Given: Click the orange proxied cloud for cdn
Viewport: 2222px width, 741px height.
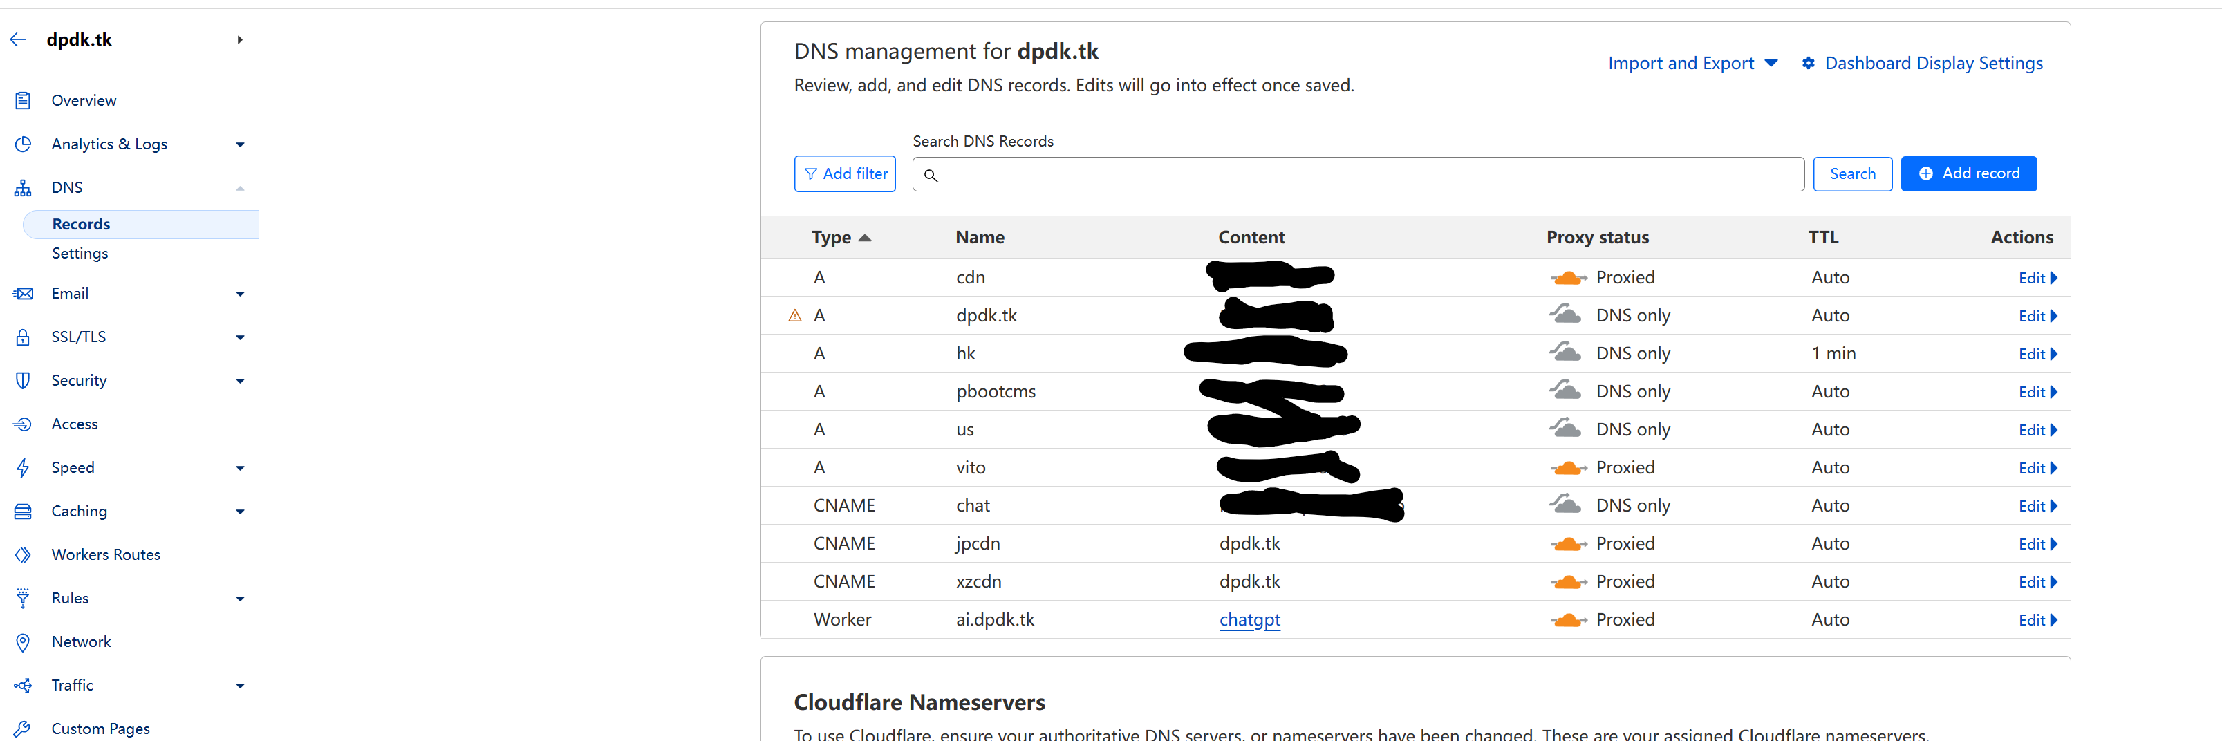Looking at the screenshot, I should 1568,278.
